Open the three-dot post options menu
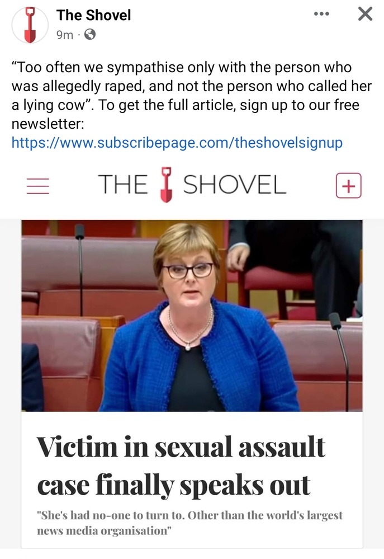 point(321,14)
